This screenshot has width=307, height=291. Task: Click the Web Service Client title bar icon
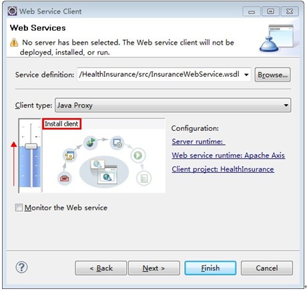[x=12, y=11]
